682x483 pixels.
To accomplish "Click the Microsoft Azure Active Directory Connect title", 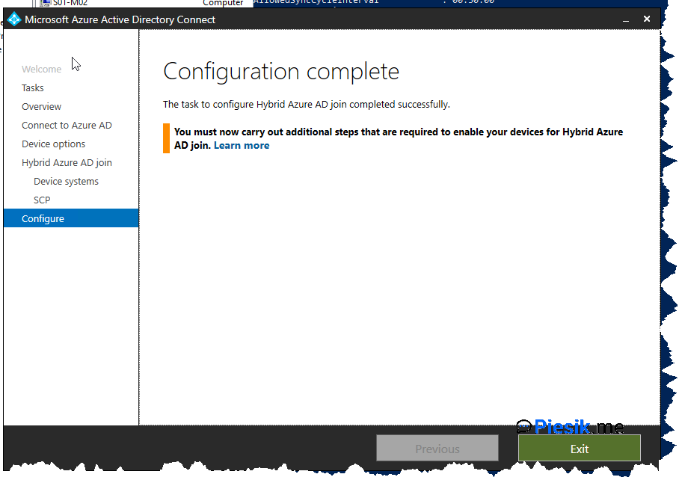I will (x=120, y=19).
